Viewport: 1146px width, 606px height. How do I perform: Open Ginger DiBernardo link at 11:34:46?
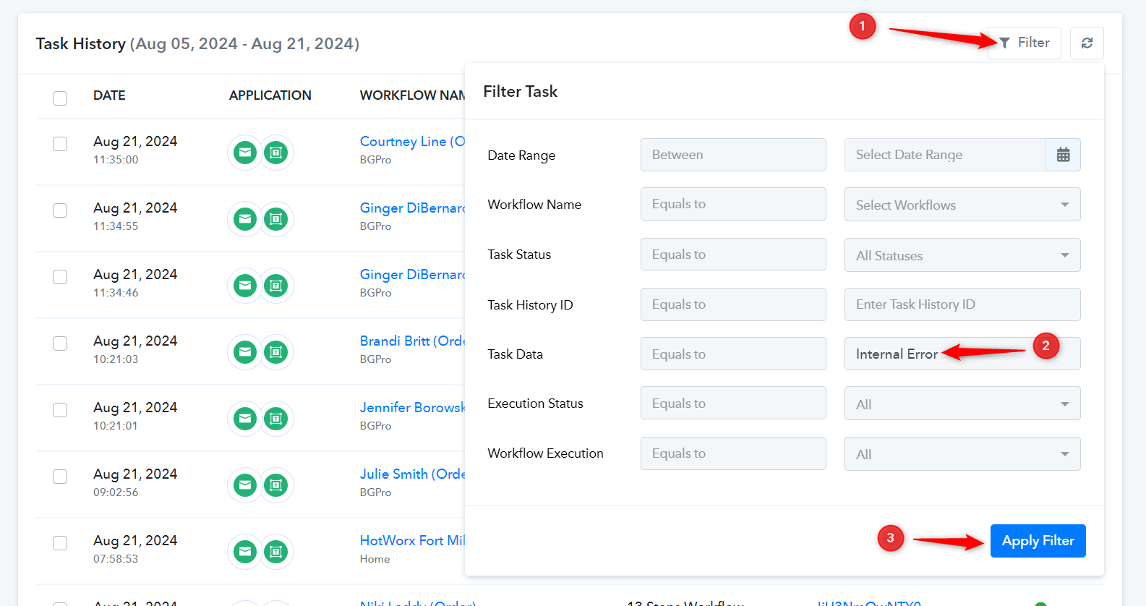[x=412, y=275]
